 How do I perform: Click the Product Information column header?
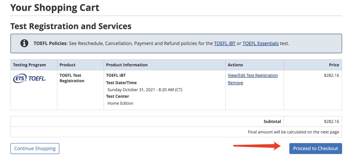click(x=127, y=65)
